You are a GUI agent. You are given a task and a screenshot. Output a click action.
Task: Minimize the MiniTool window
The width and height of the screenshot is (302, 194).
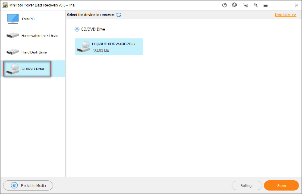288,5
